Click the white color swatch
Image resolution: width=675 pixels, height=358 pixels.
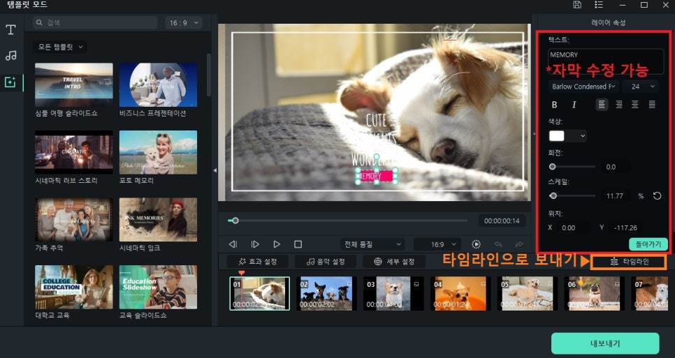pos(557,136)
